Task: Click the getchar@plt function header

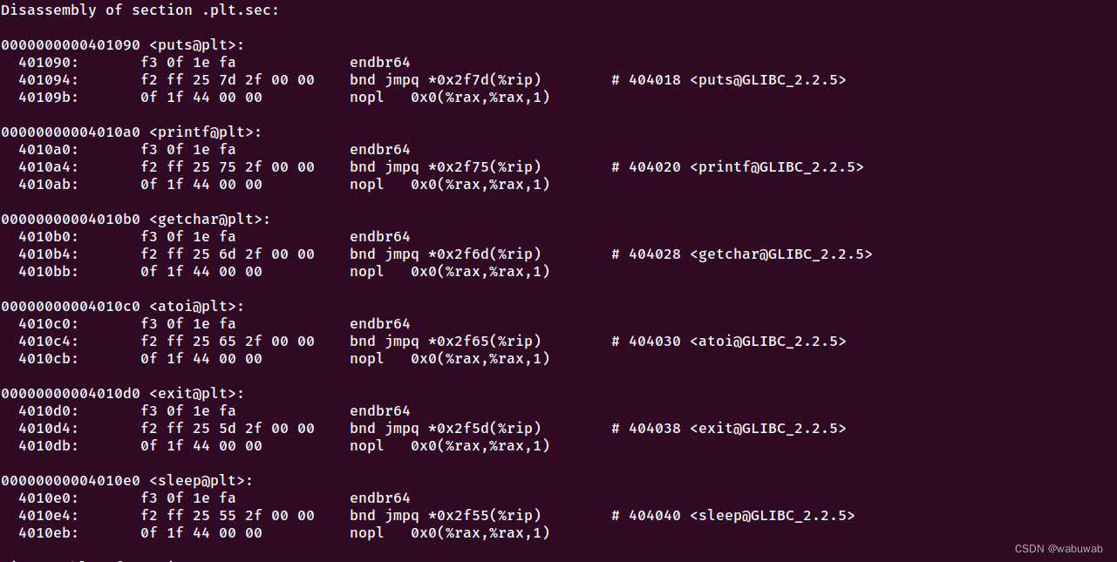Action: pyautogui.click(x=135, y=220)
